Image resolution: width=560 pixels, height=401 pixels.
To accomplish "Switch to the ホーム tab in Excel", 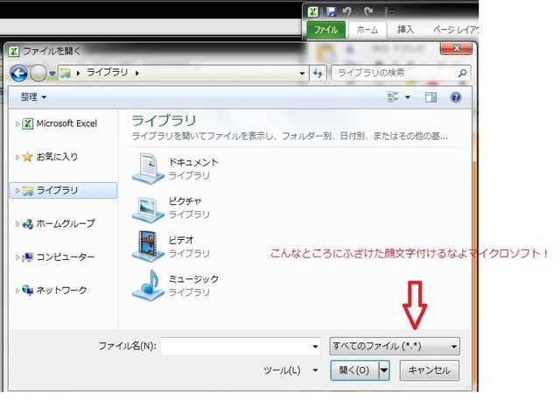I will tap(367, 30).
